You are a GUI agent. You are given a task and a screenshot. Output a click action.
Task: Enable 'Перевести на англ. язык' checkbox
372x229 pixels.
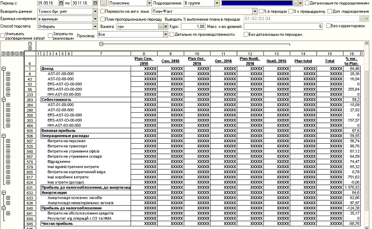click(x=102, y=11)
